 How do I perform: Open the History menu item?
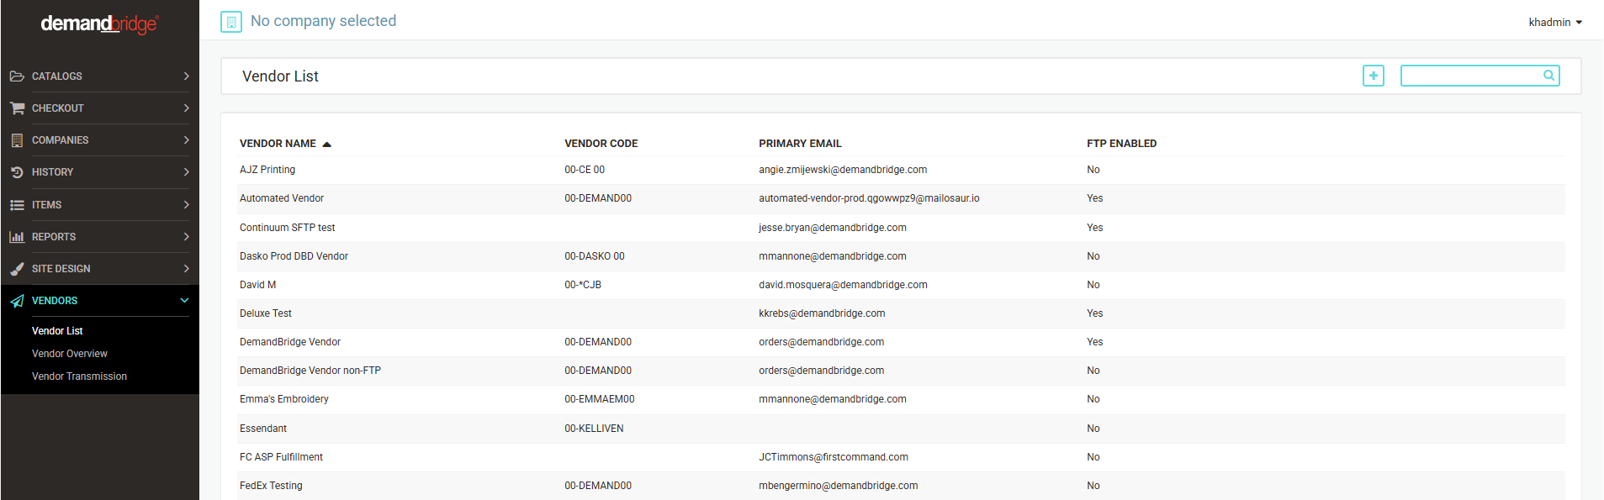tap(99, 172)
